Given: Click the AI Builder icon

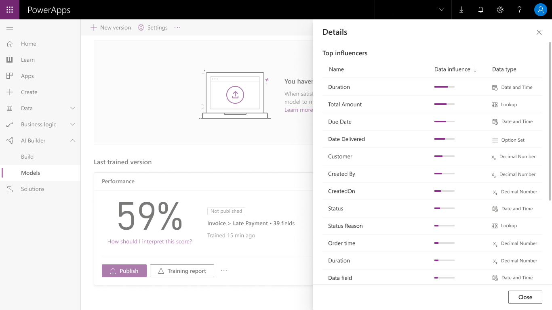Looking at the screenshot, I should [x=10, y=140].
